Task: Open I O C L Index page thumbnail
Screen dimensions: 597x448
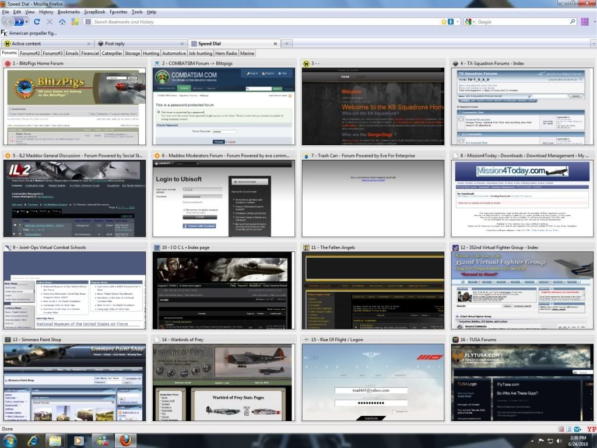Action: click(x=224, y=290)
